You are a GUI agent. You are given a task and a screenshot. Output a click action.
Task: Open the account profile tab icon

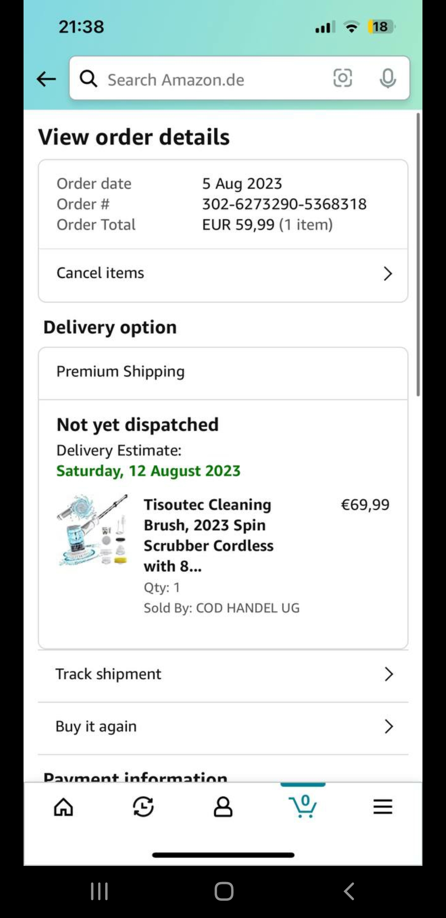click(223, 807)
